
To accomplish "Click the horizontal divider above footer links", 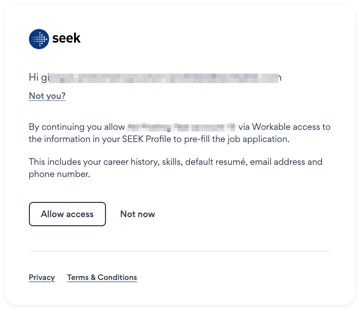I will (x=179, y=251).
